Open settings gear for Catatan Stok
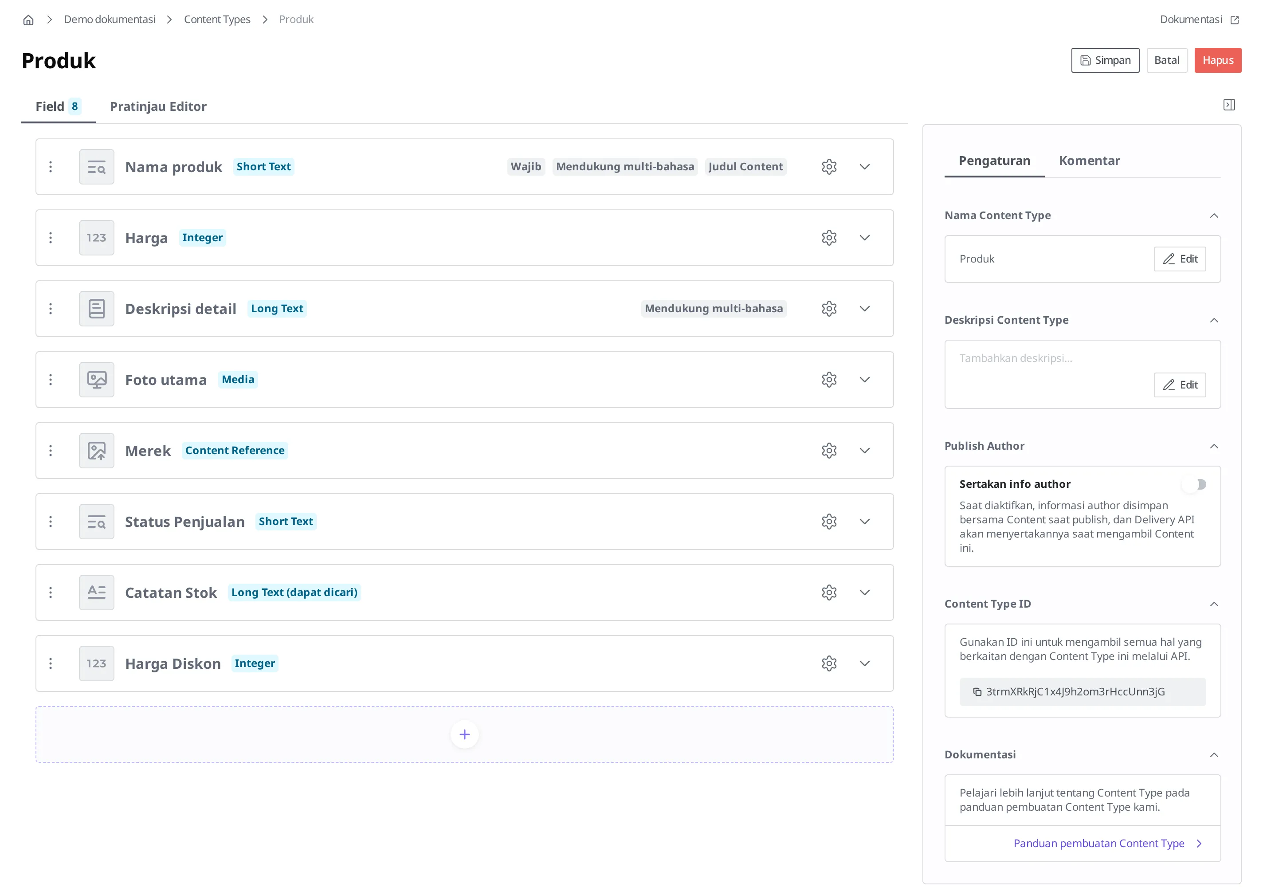1263x887 pixels. click(829, 593)
